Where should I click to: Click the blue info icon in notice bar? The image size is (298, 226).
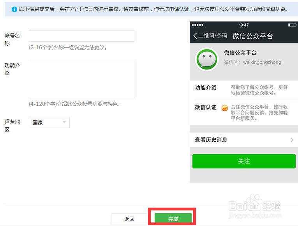point(14,9)
